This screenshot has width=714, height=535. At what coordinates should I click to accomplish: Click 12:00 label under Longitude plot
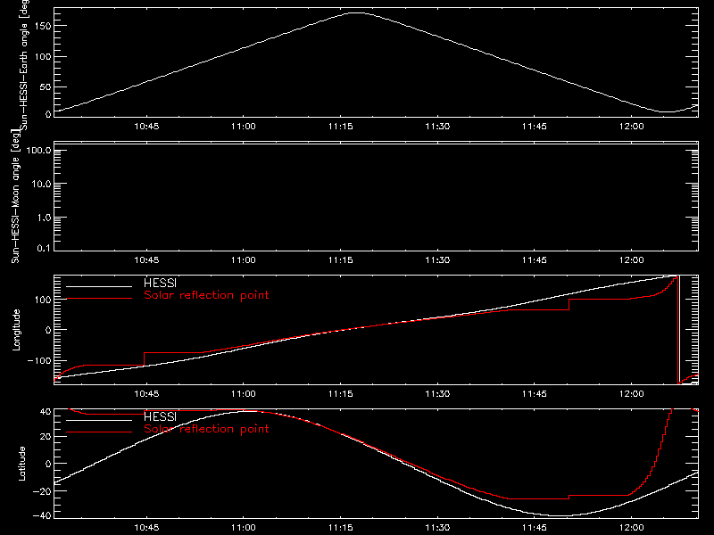click(x=632, y=393)
